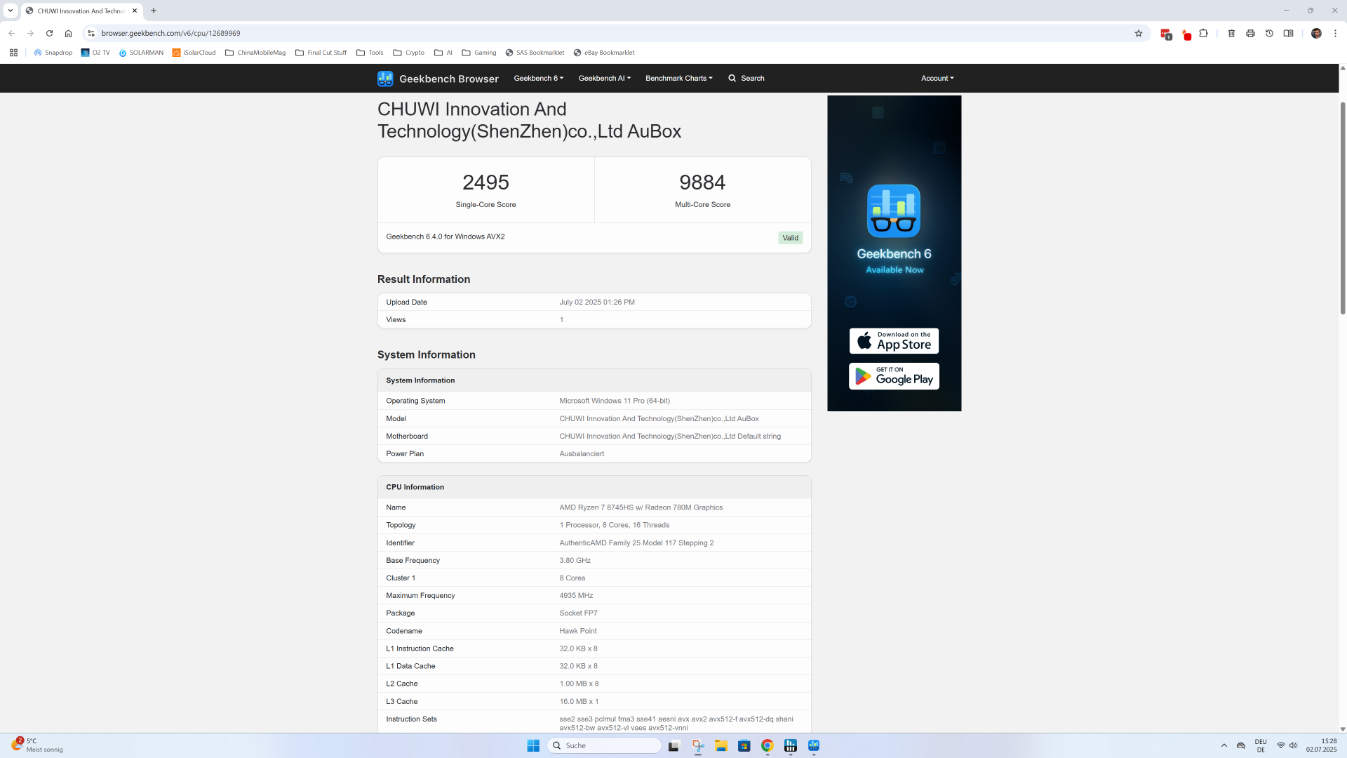Expand the Benchmark Charts dropdown
This screenshot has width=1347, height=758.
tap(679, 78)
